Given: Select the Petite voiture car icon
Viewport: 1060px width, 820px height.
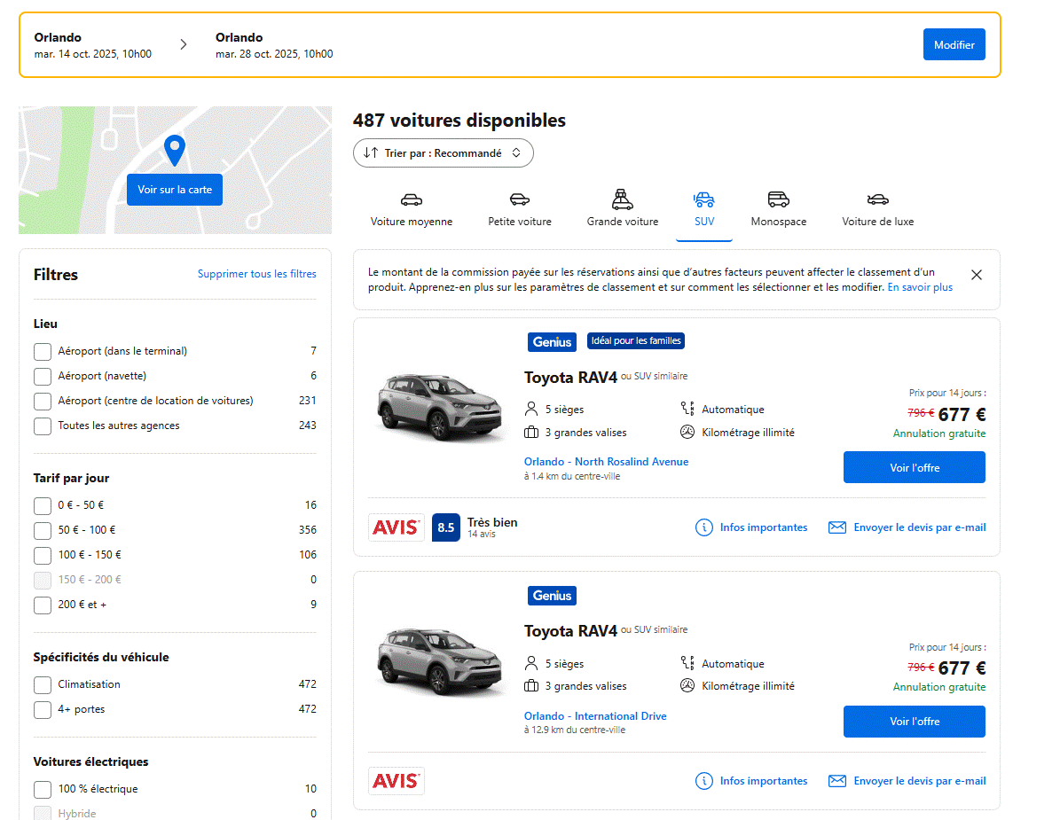Looking at the screenshot, I should pos(520,199).
